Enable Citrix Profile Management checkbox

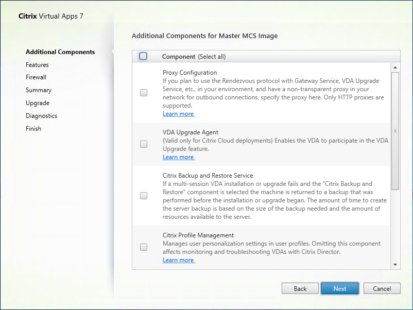144,247
